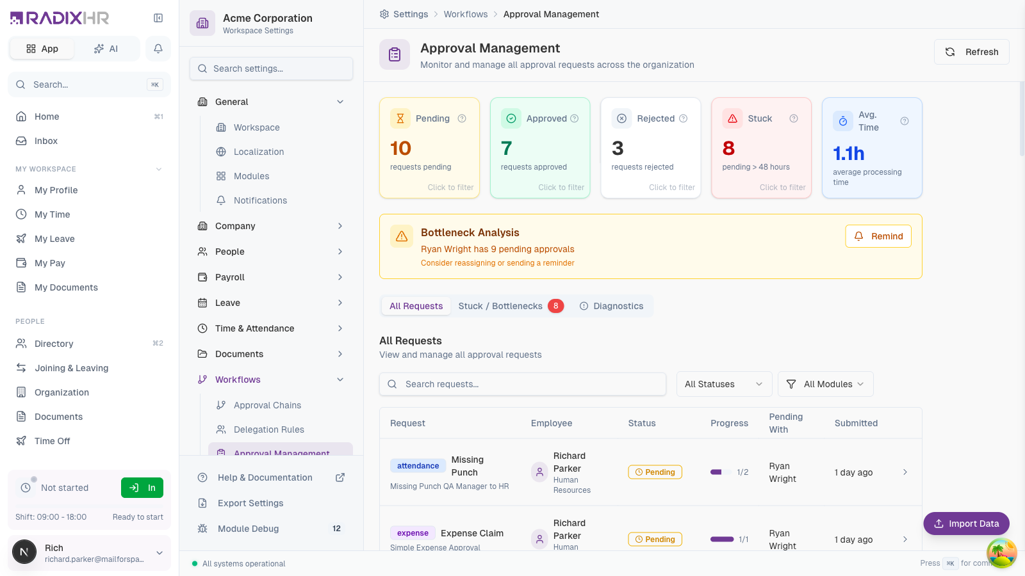Collapse the left sidebar panel icon

pos(158,18)
